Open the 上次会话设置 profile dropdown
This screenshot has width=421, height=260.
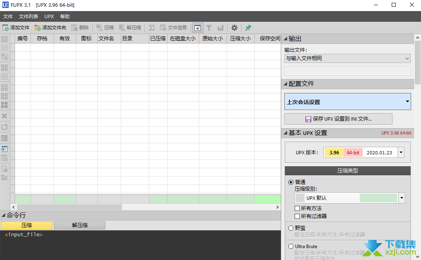(347, 102)
